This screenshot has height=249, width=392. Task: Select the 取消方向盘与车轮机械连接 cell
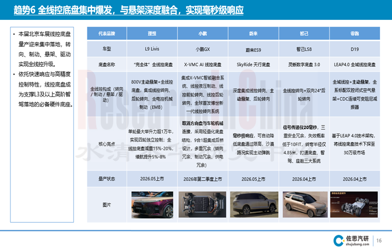203,144
